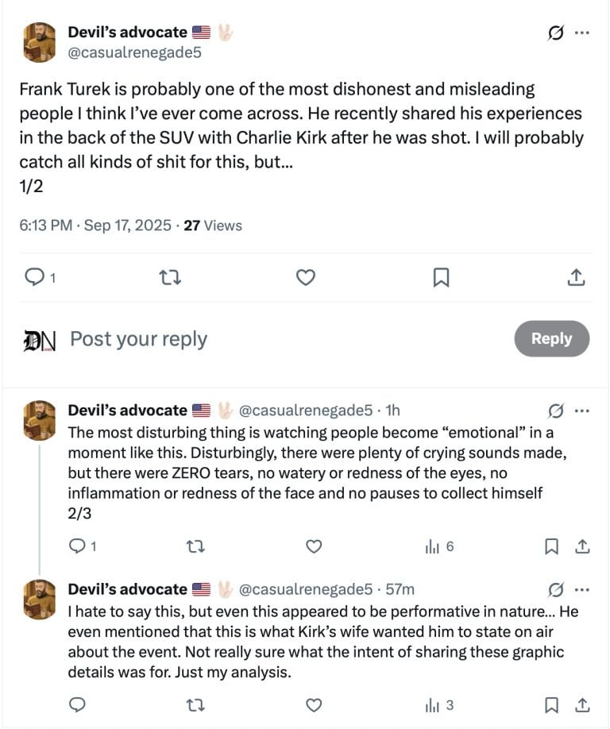Image resolution: width=610 pixels, height=729 pixels.
Task: Like the main Frank Turek post
Action: tap(306, 277)
